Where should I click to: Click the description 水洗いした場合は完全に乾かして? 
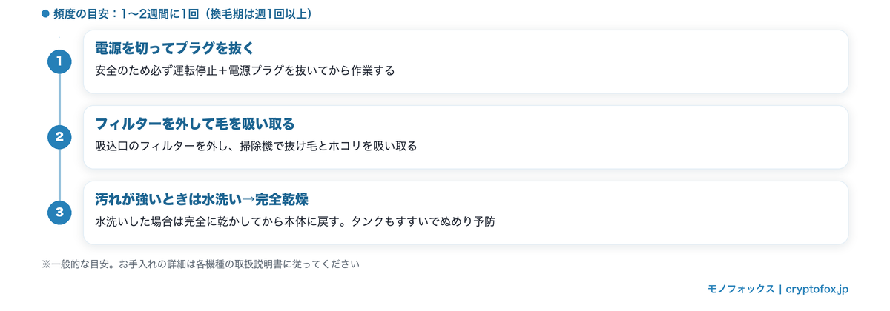[x=295, y=221]
